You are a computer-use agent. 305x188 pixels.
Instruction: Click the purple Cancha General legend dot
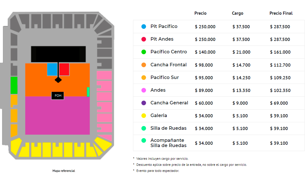pos(144,103)
